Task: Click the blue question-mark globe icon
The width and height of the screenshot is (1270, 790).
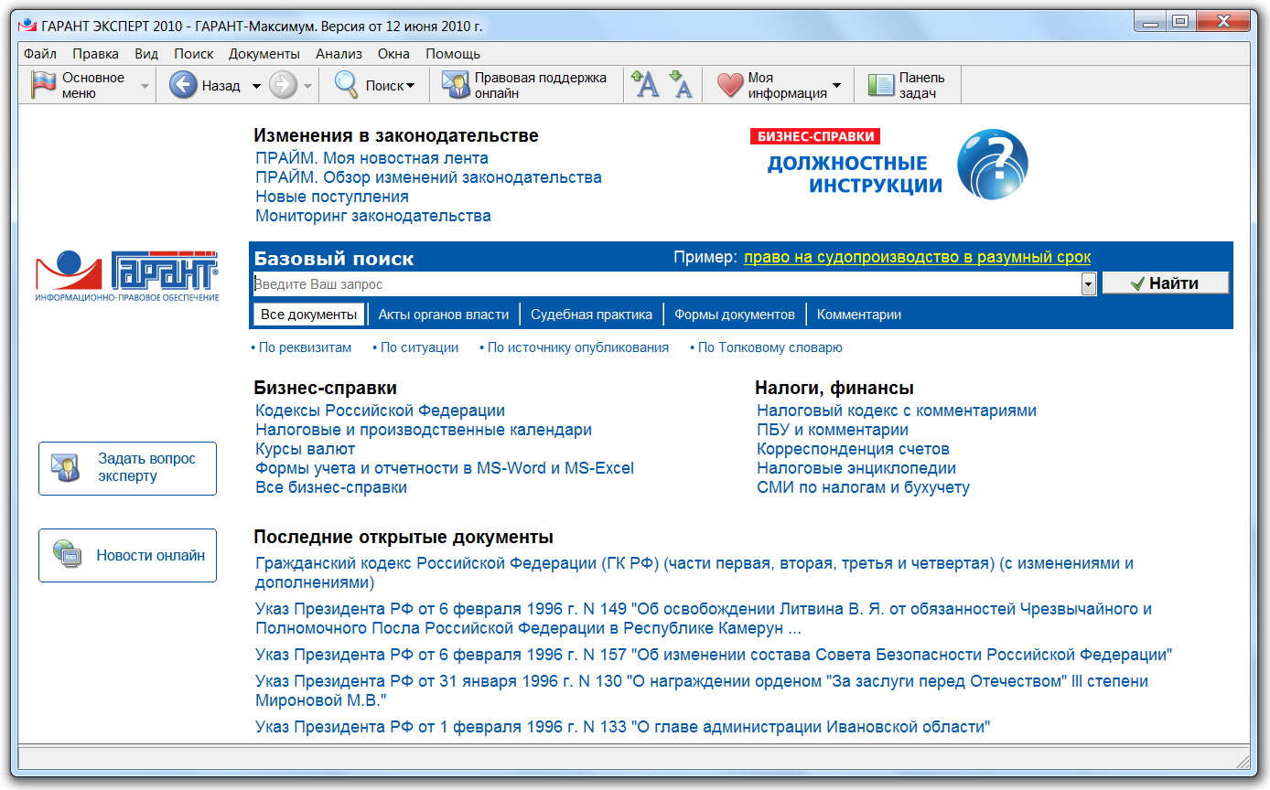Action: (993, 165)
